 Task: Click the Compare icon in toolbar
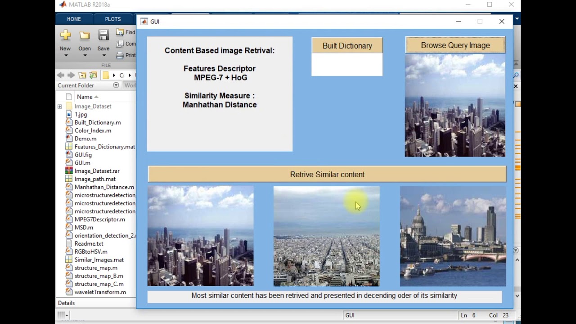pos(120,44)
